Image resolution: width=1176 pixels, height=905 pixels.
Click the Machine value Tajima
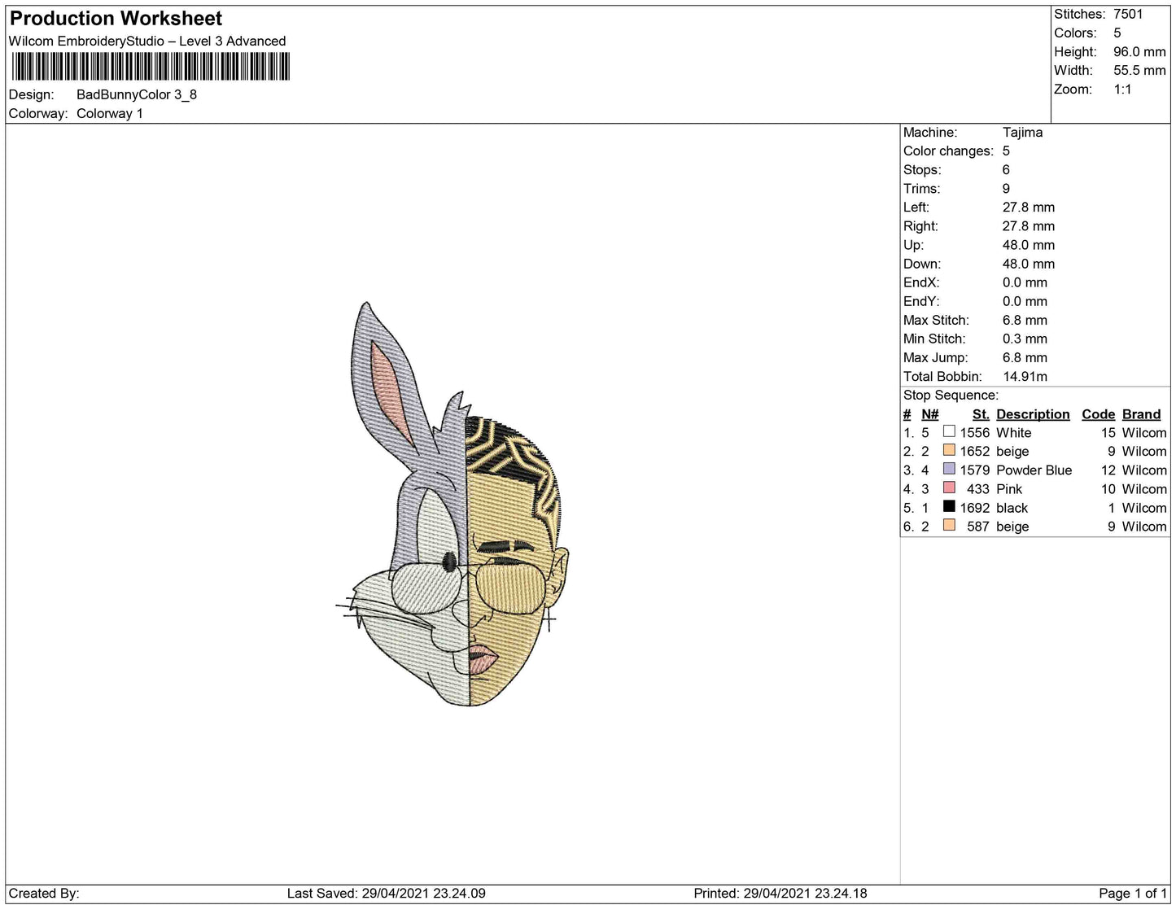1022,132
